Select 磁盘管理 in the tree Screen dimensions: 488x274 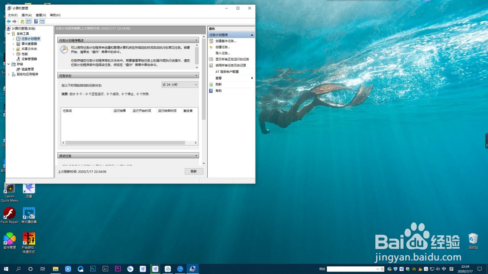pyautogui.click(x=27, y=69)
